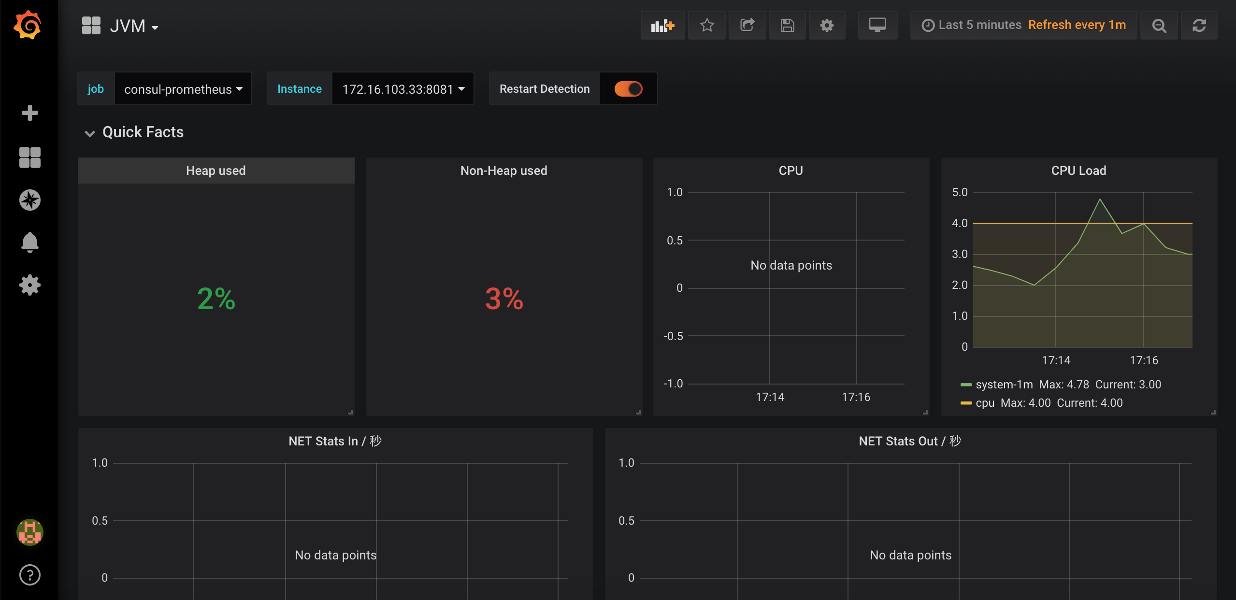
Task: Save the dashboard with floppy icon
Action: 788,25
